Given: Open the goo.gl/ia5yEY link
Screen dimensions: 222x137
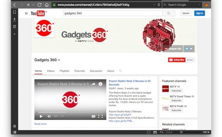Looking at the screenshot, I should click(120, 115).
